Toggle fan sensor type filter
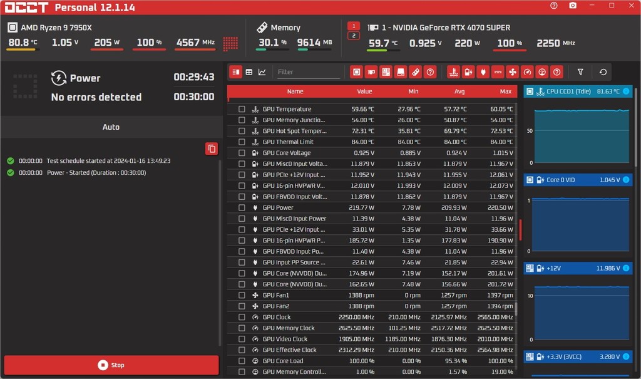This screenshot has width=641, height=379. [512, 72]
